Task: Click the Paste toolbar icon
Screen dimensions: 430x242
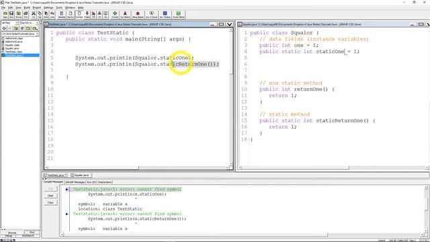Action: point(46,15)
